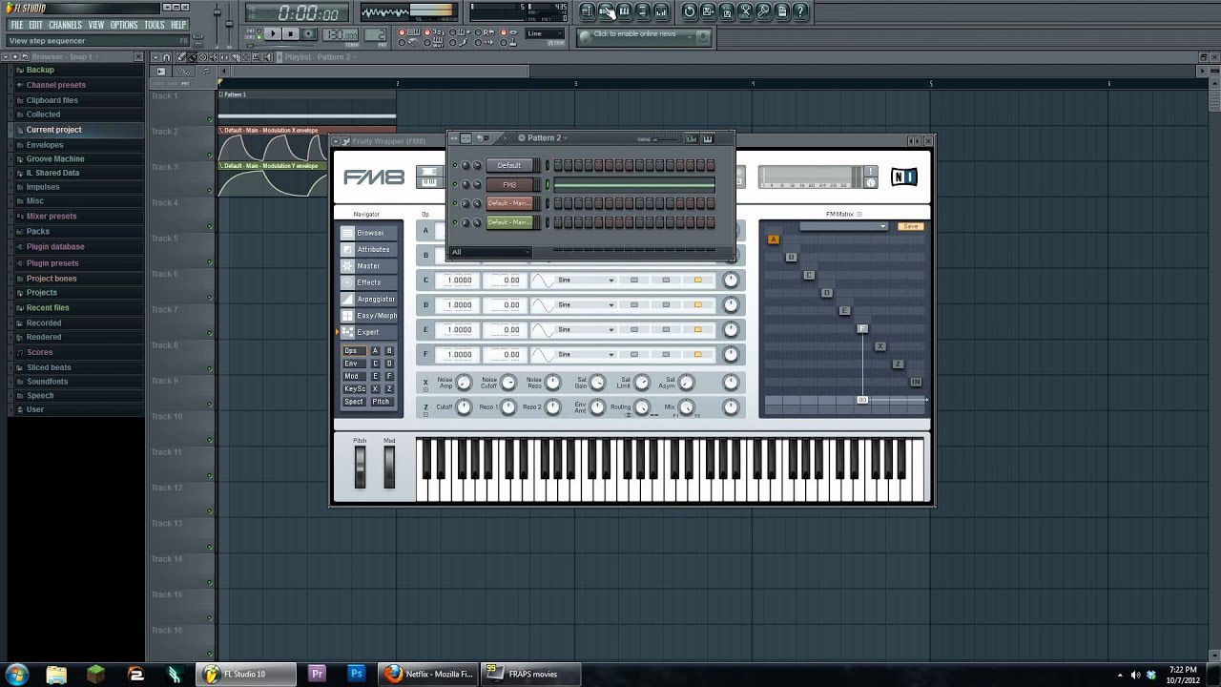The width and height of the screenshot is (1221, 687).
Task: Click FM8 channel button in sequencer
Action: pyautogui.click(x=509, y=184)
